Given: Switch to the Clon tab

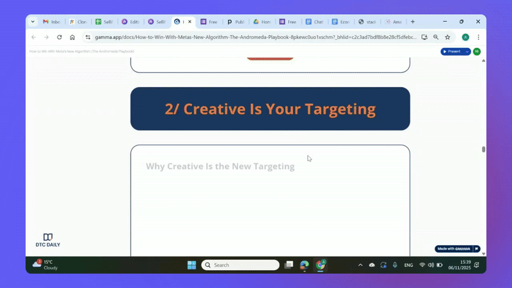Looking at the screenshot, I should click(x=78, y=22).
